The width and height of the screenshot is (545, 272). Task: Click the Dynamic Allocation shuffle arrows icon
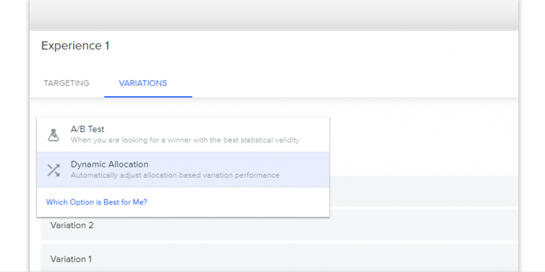[53, 170]
